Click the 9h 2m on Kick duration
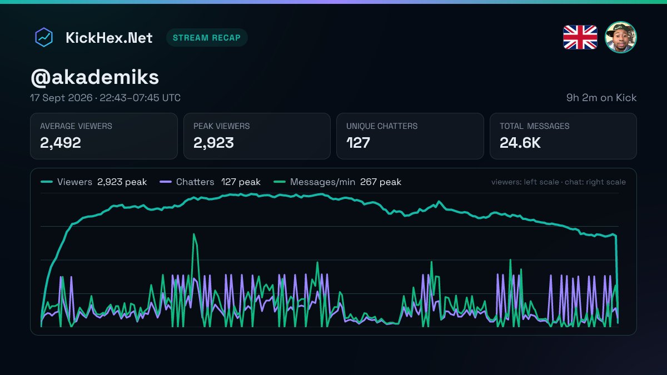The height and width of the screenshot is (375, 667). (601, 98)
